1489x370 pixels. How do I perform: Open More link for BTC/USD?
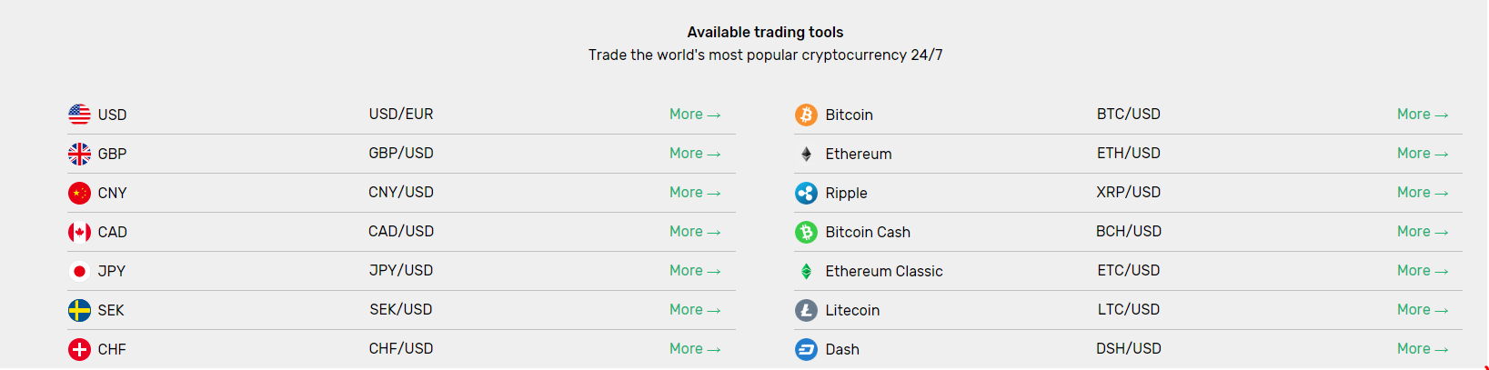coord(1423,115)
